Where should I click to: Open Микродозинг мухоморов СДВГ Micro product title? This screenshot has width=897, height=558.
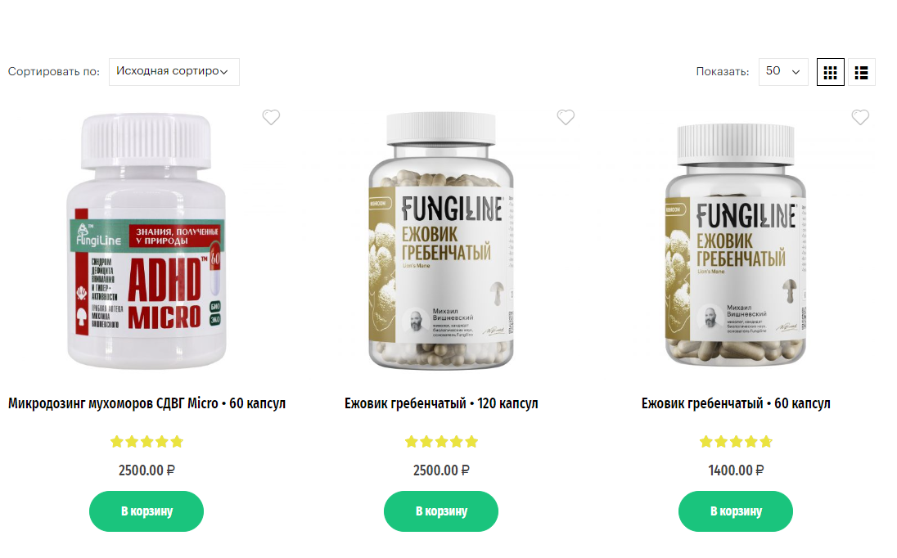(146, 403)
